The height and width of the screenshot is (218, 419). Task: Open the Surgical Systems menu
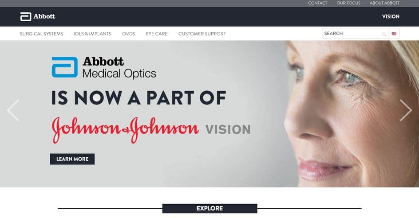pos(41,34)
